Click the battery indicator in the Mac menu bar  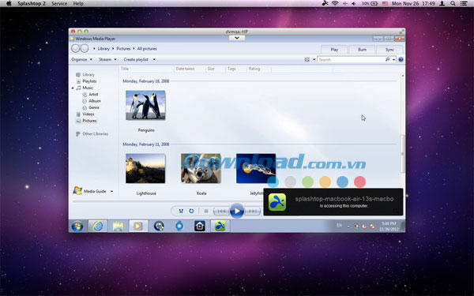click(x=370, y=4)
